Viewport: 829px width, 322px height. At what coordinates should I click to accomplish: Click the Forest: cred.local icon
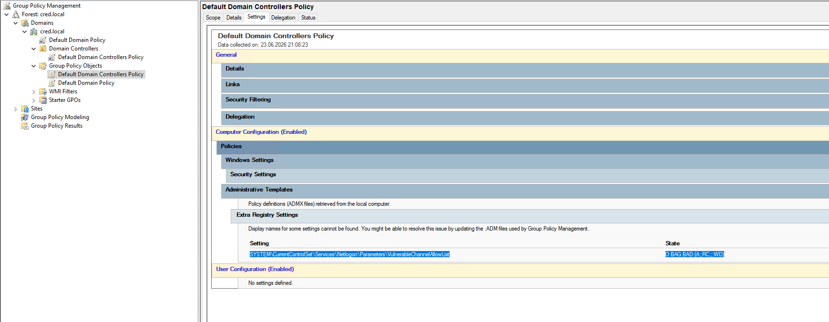coord(16,14)
